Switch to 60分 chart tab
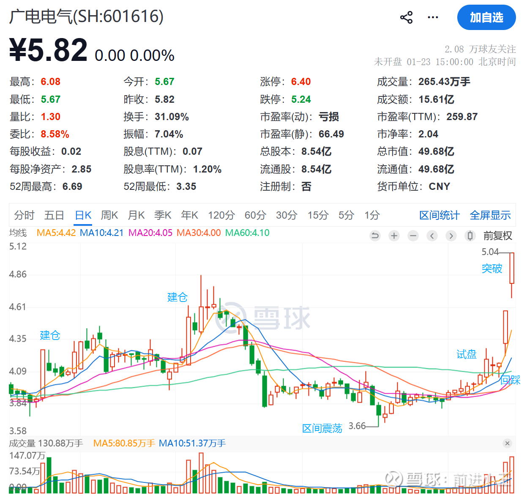Viewport: 527px width, 496px height. point(255,215)
